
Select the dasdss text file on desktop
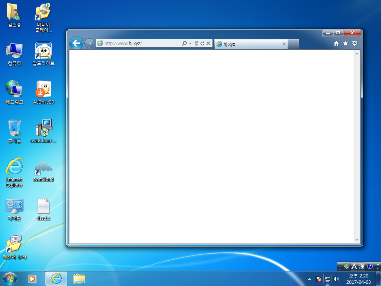point(44,210)
